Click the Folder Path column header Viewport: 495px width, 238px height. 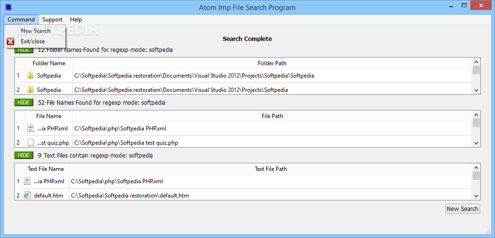click(x=272, y=63)
